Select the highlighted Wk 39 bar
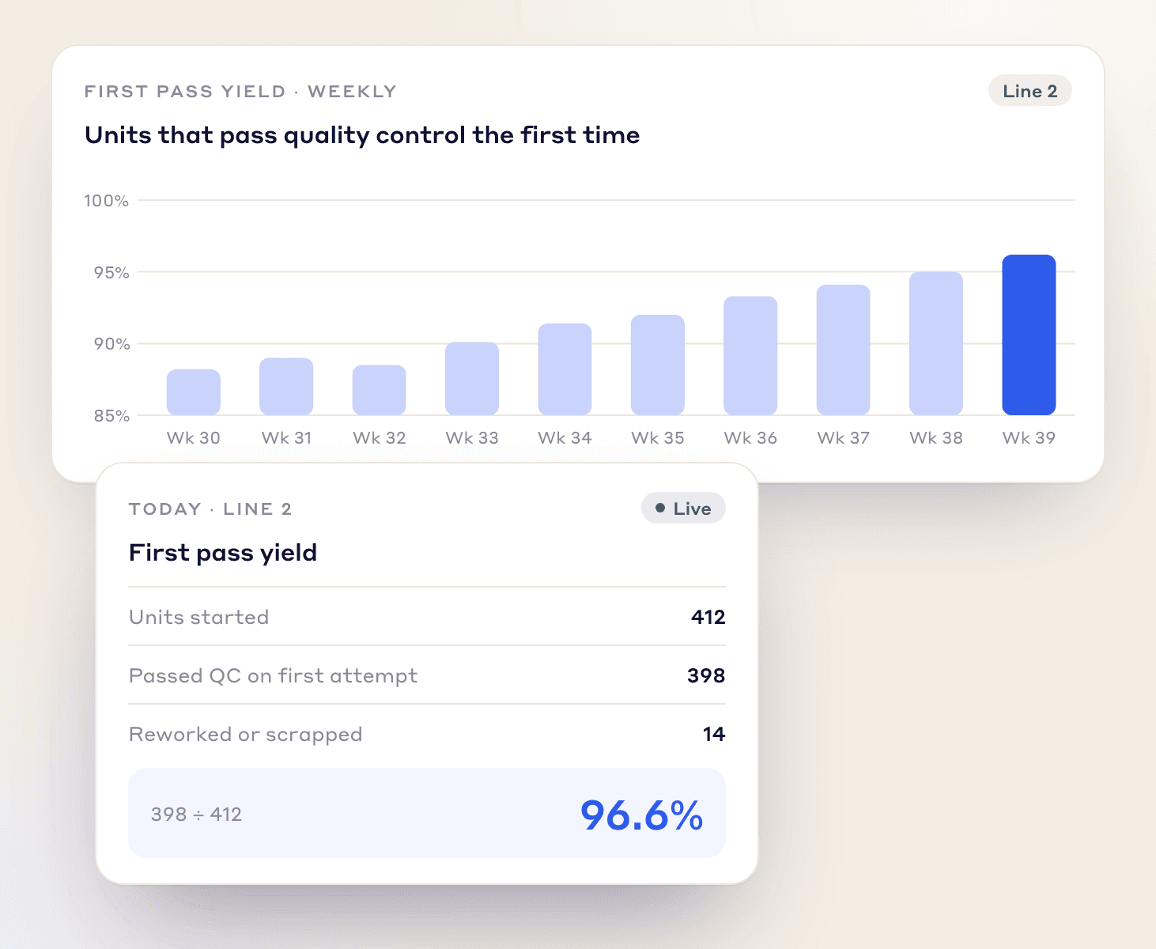The width and height of the screenshot is (1156, 949). coord(1029,335)
